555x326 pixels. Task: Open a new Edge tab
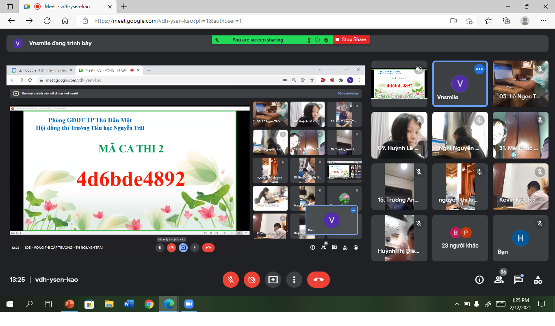point(124,7)
